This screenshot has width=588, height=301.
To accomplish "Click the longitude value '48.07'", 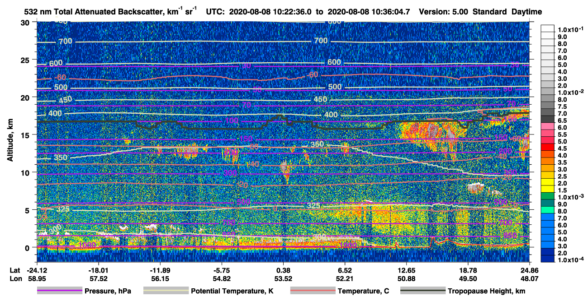I will pos(530,279).
